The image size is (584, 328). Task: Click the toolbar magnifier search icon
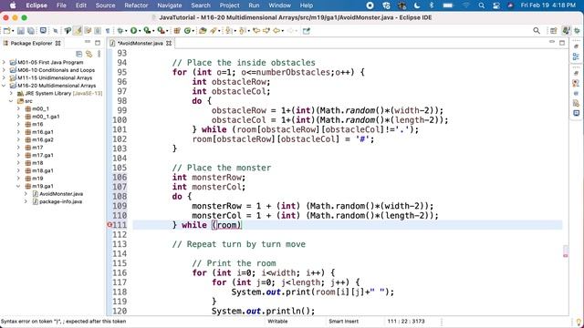(x=537, y=31)
